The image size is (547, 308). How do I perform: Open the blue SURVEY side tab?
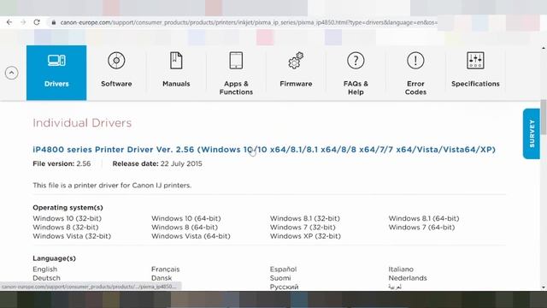[x=532, y=133]
